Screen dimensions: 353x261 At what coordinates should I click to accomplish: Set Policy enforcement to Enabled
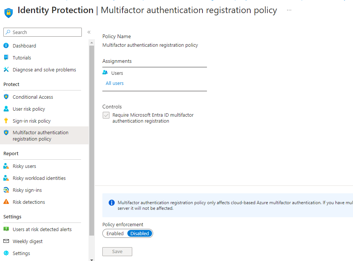[x=115, y=233]
